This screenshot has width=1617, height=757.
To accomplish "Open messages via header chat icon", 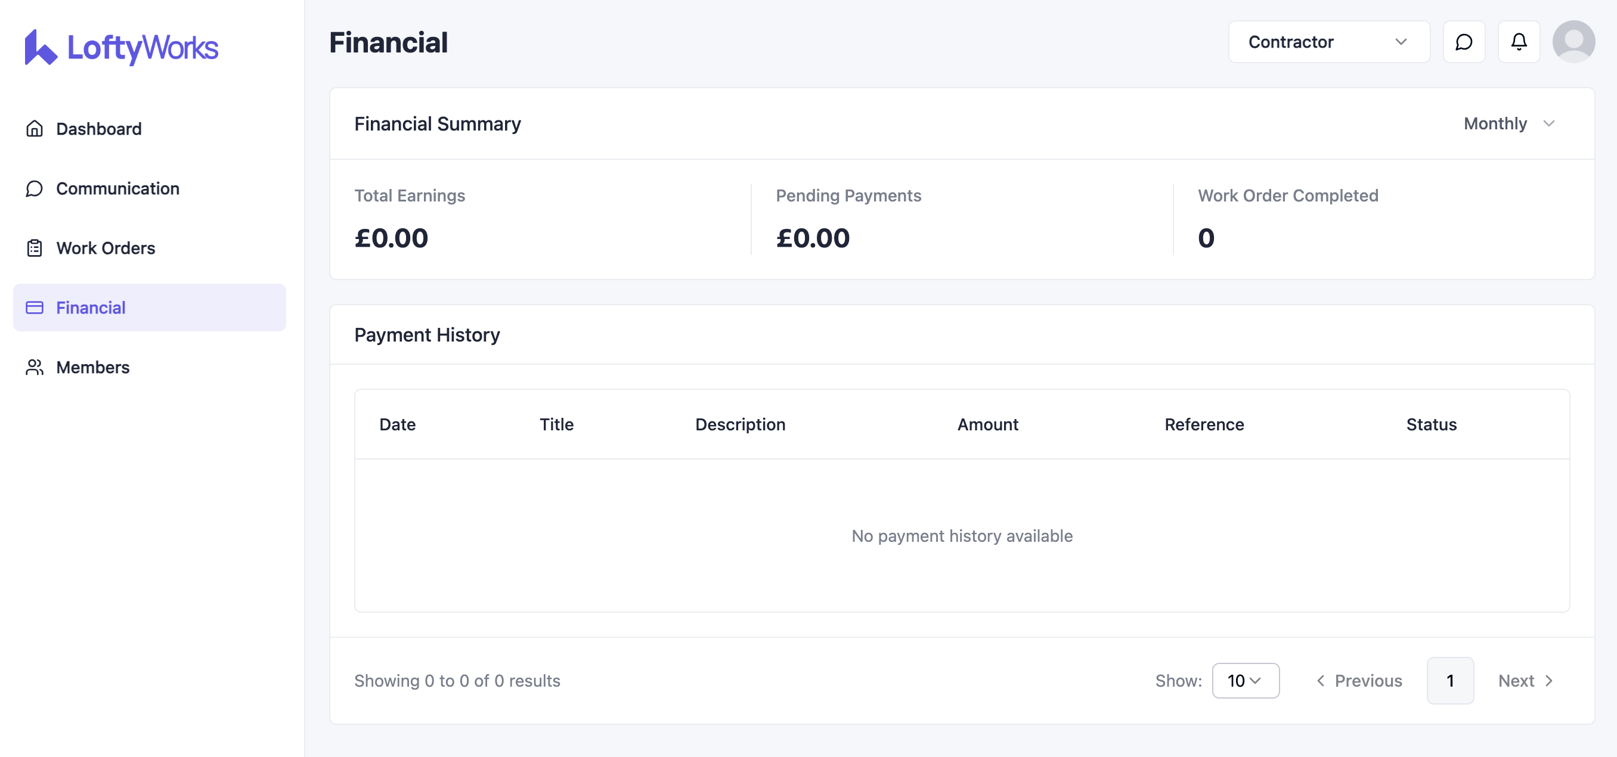I will click(x=1463, y=42).
